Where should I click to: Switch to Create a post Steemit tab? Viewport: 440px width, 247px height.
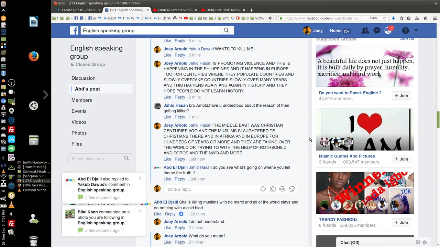(79, 10)
